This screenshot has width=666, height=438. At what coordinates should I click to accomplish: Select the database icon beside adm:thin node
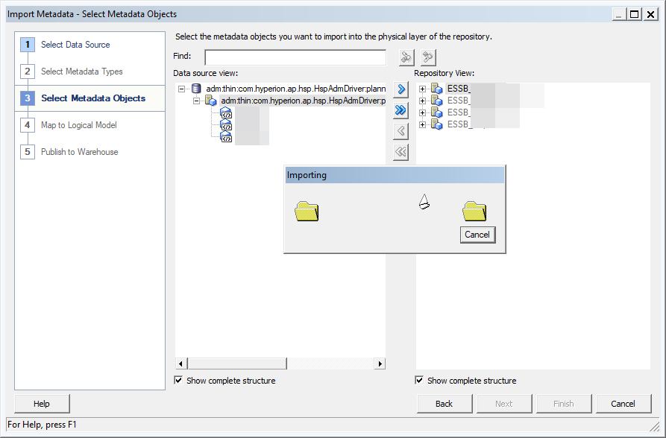tap(196, 89)
